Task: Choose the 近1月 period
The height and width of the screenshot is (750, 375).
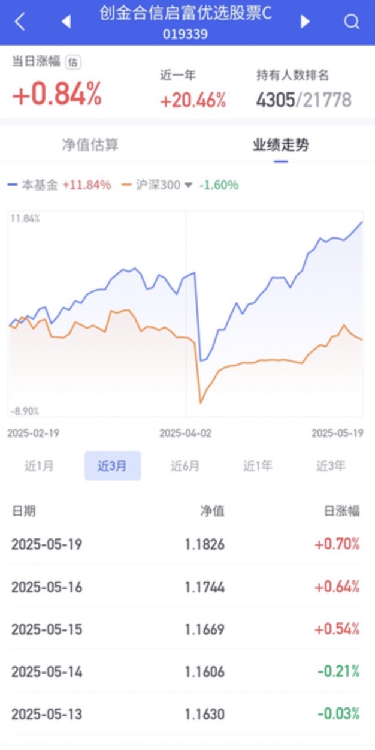Action: (40, 466)
